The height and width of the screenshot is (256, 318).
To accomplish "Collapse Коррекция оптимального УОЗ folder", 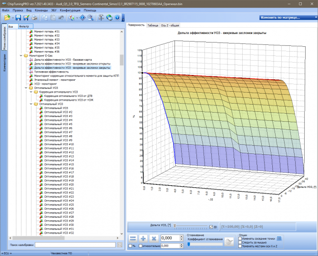I will (31, 92).
